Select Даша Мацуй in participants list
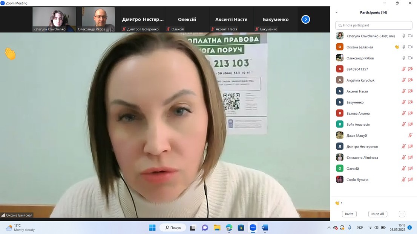Image resolution: width=417 pixels, height=234 pixels. (x=374, y=135)
